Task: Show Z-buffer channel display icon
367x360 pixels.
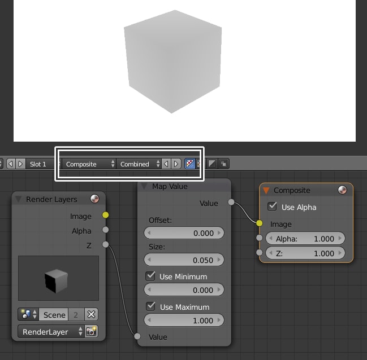Action: coord(223,164)
